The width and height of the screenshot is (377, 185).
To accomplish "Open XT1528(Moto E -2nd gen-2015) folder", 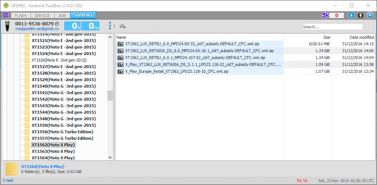I will click(63, 73).
